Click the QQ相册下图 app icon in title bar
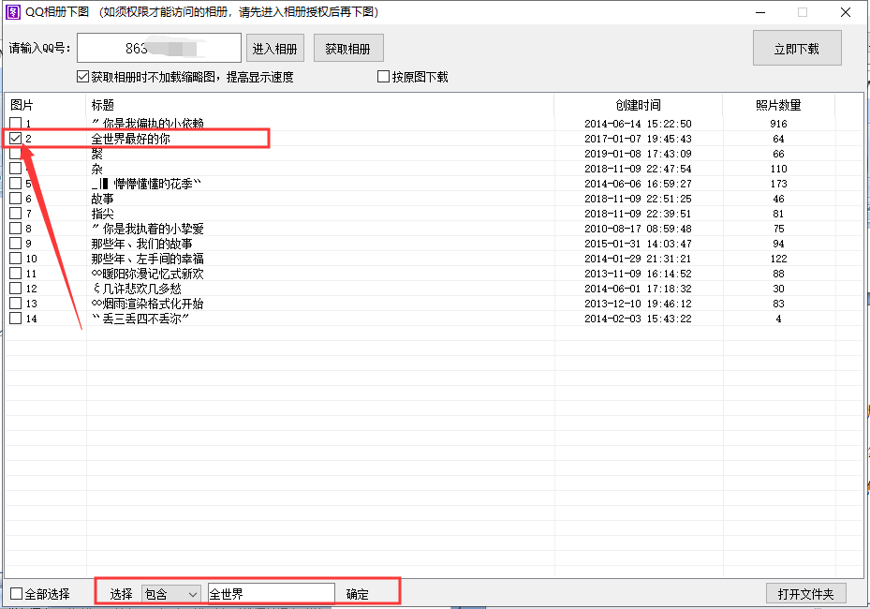The width and height of the screenshot is (870, 609). pyautogui.click(x=12, y=11)
